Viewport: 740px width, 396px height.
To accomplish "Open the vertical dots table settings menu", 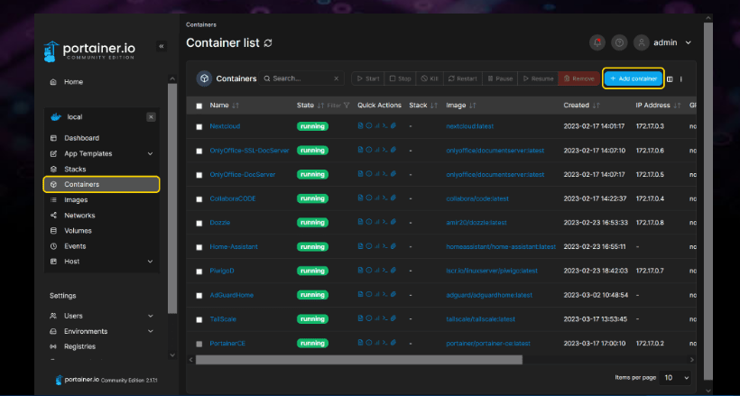I will (x=681, y=79).
